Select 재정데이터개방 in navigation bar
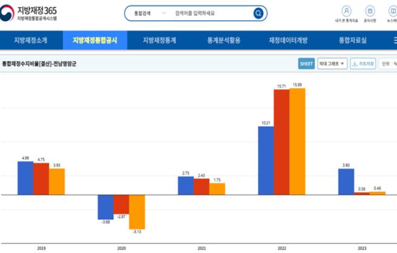Screen dimensions: 397x253 pos(288,41)
